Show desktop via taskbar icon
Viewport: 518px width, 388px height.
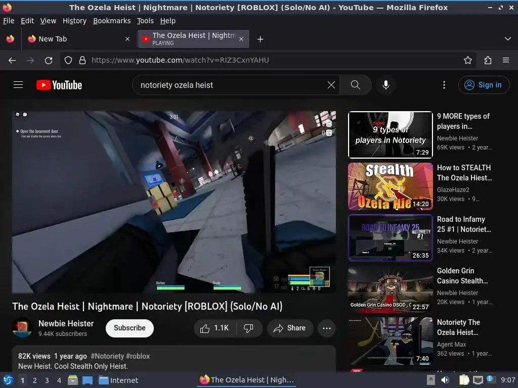click(87, 380)
